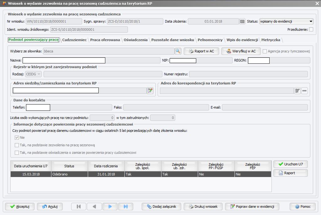This screenshot has width=321, height=215.
Task: Click the Data złożenia field
Action: (x=213, y=21)
